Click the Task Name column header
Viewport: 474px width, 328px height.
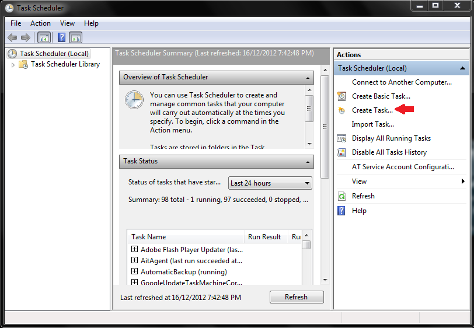tap(186, 237)
